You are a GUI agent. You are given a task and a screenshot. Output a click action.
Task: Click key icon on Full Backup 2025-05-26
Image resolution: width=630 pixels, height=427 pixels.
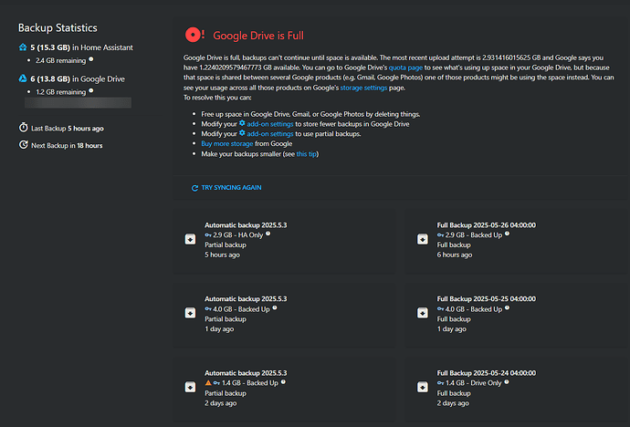point(440,235)
